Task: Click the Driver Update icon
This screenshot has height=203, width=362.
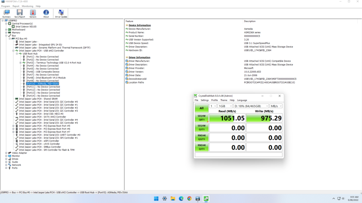Action: pyautogui.click(x=61, y=13)
